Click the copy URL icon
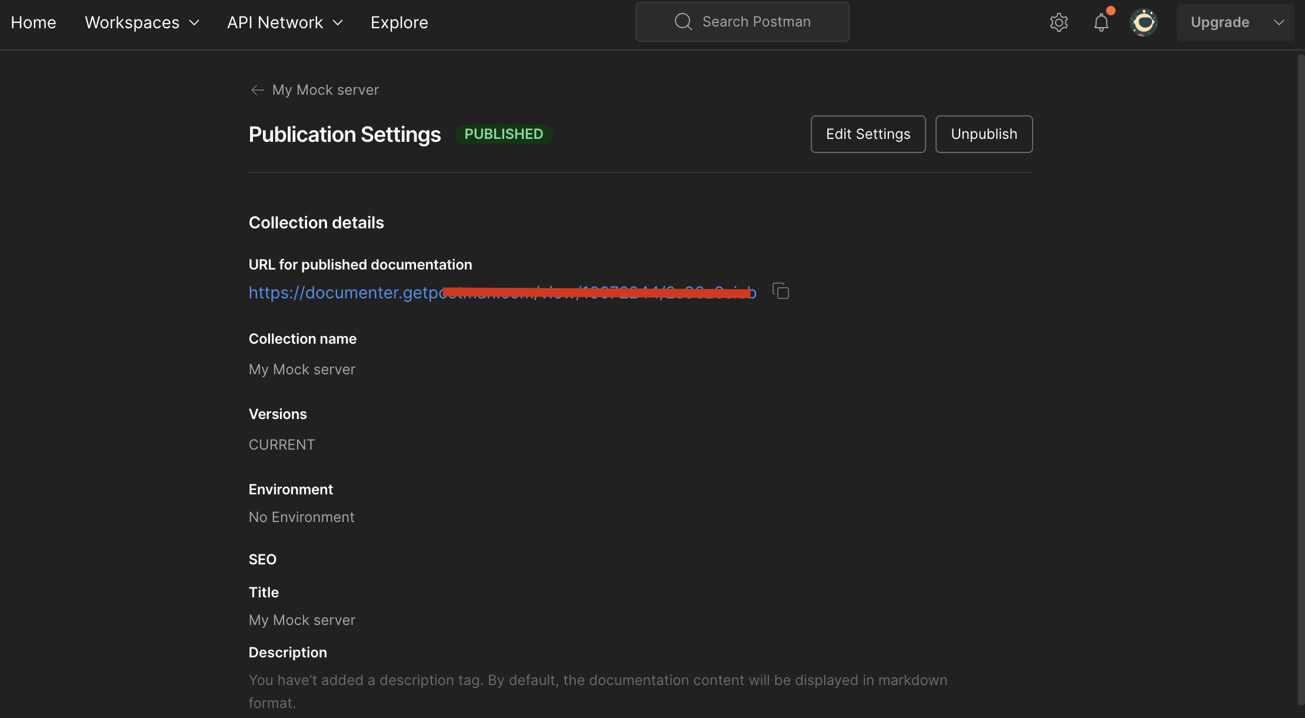The height and width of the screenshot is (718, 1305). coord(781,291)
